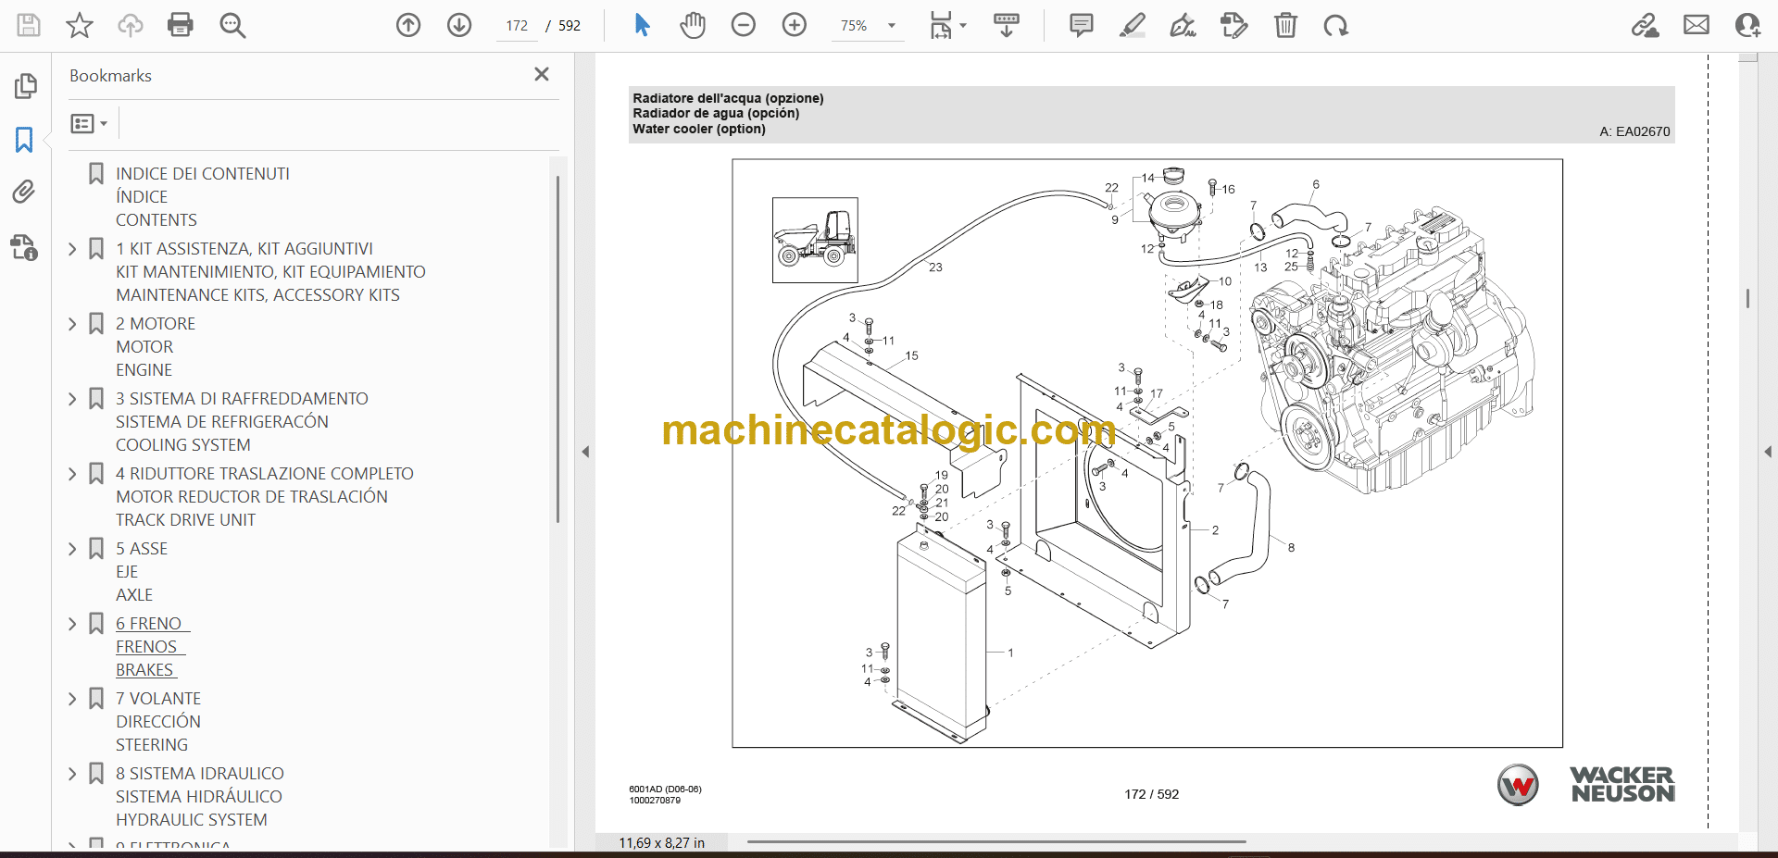Collapse the left navigation pane arrow
Viewport: 1778px width, 858px height.
click(585, 452)
